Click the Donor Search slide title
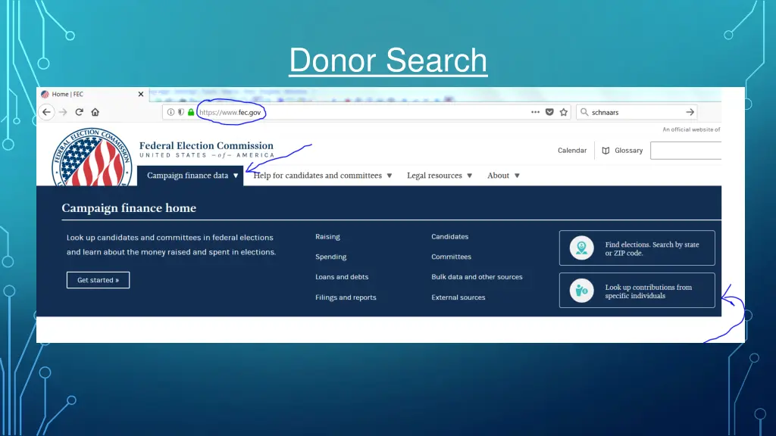 coord(389,61)
